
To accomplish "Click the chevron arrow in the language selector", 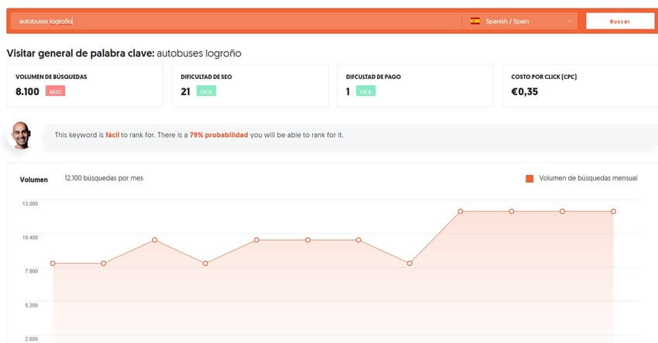I will (570, 21).
